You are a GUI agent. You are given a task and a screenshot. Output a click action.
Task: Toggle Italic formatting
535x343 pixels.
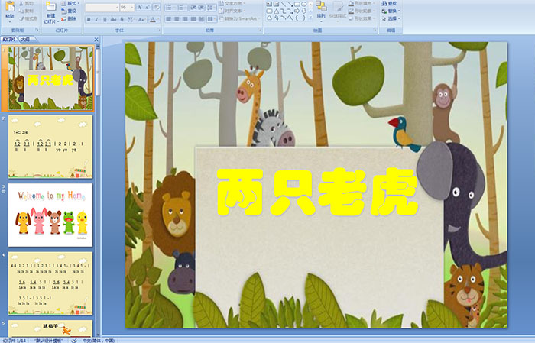click(95, 19)
